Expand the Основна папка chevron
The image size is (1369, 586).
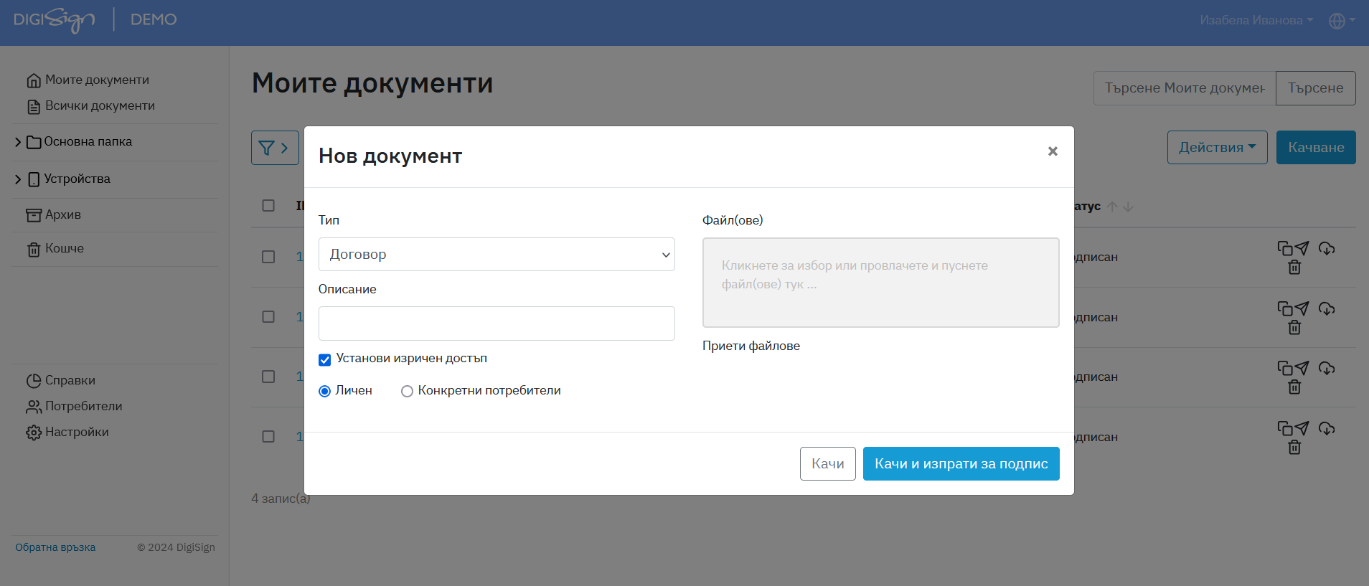[x=18, y=142]
